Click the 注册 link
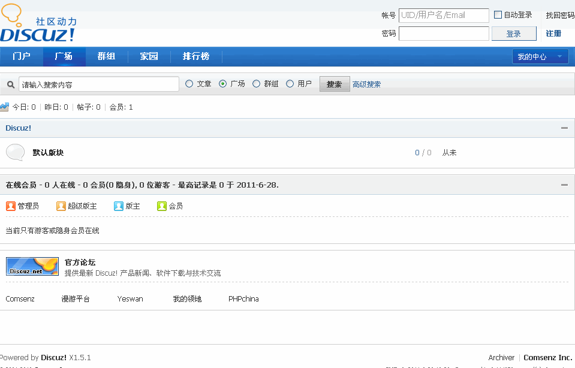The height and width of the screenshot is (368, 575). coord(553,34)
